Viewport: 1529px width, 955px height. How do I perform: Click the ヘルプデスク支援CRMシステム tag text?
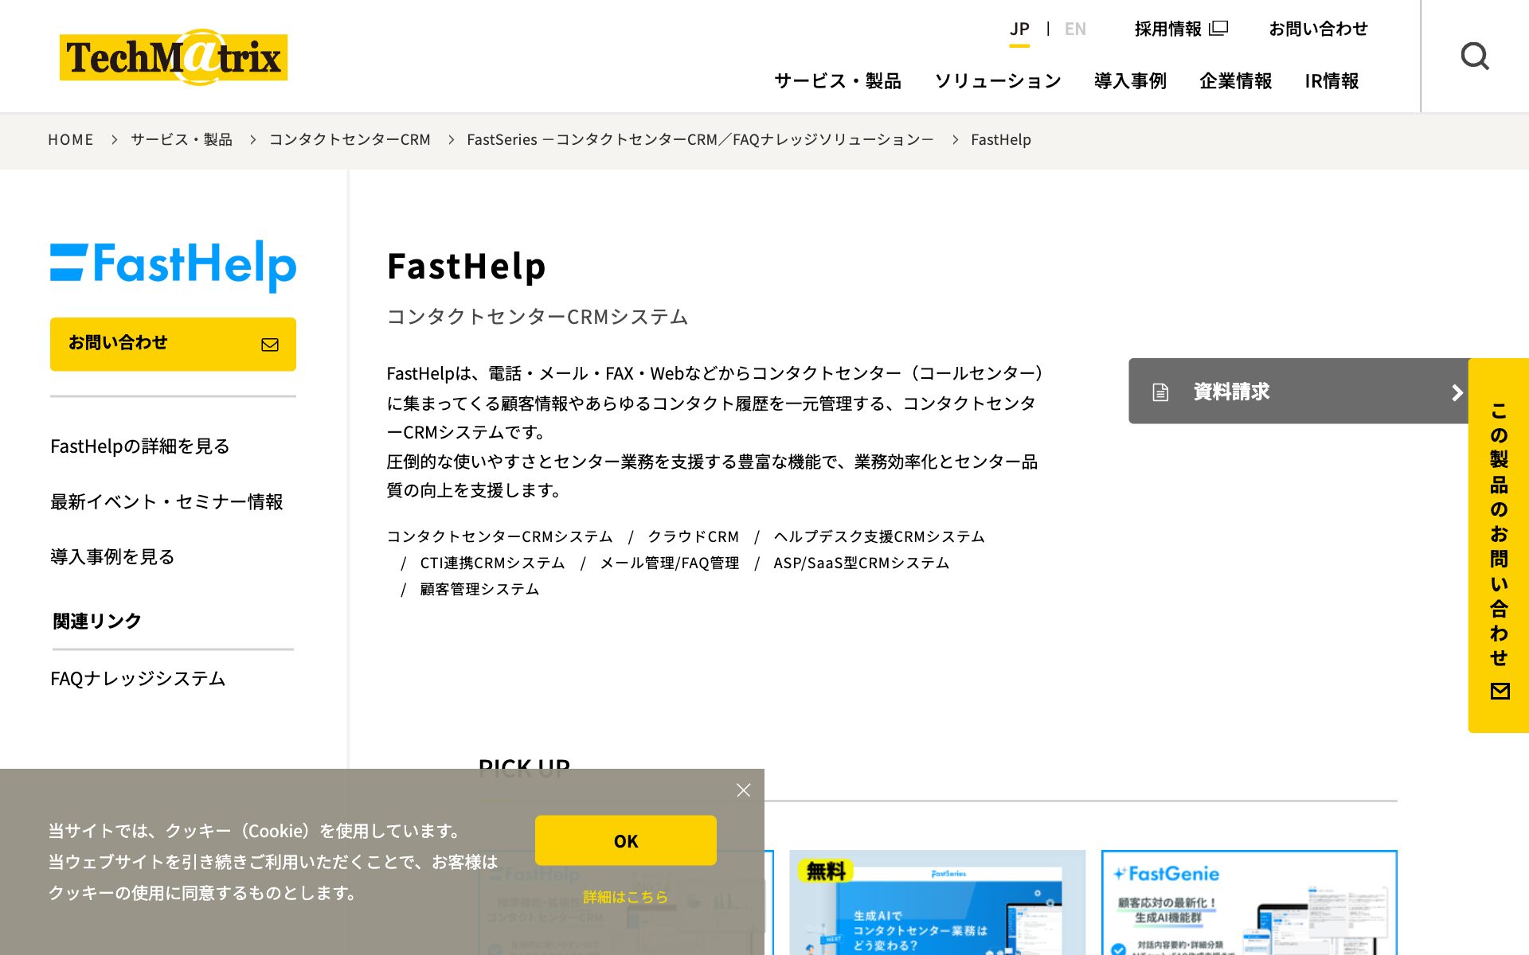coord(879,536)
